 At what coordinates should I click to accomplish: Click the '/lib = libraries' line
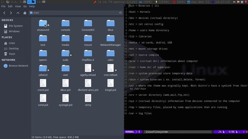140,36
